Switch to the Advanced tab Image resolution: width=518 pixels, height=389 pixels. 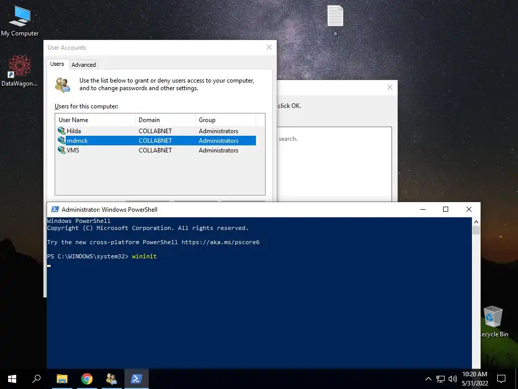point(83,64)
